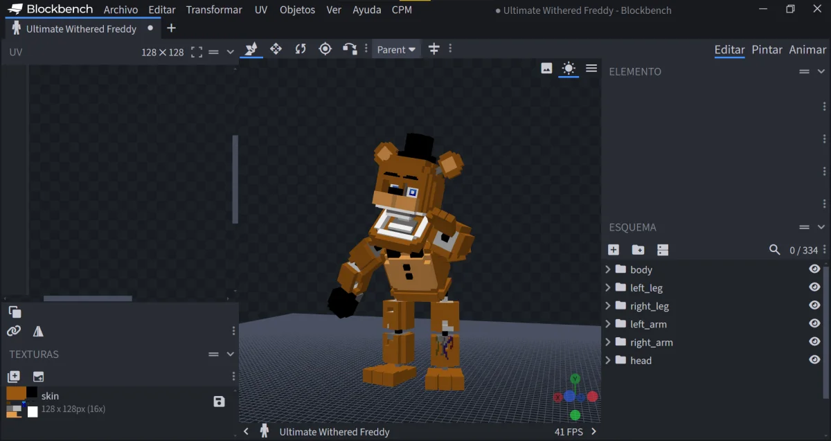Toggle UV fullscreen frame icon

coord(197,52)
